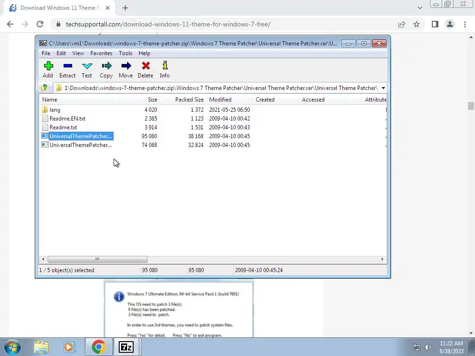The image size is (475, 356).
Task: Click the left arrow of horizontal scrollbar
Action: click(43, 260)
